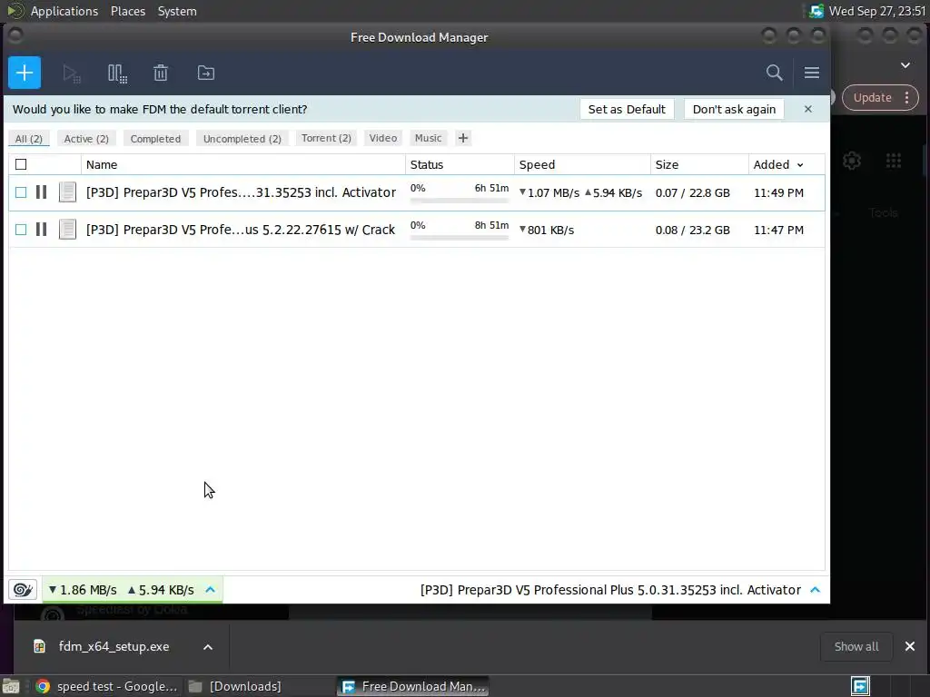Switch to the Torrent (2) filter tab

pyautogui.click(x=326, y=138)
